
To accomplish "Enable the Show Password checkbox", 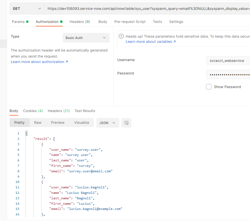I will click(209, 87).
